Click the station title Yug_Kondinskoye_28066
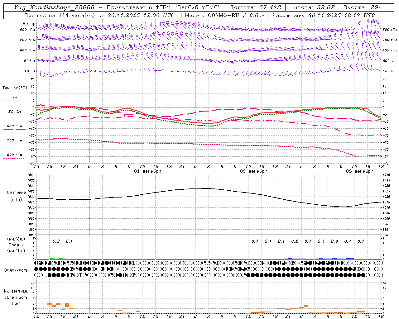399x319 pixels. coord(54,7)
